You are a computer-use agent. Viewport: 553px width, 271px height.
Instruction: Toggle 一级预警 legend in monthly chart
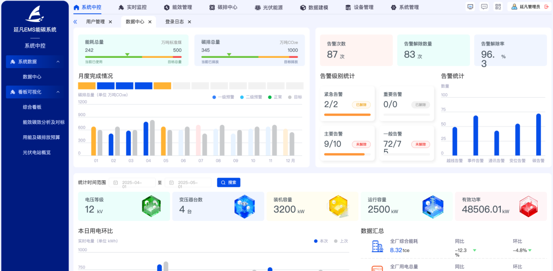[223, 97]
